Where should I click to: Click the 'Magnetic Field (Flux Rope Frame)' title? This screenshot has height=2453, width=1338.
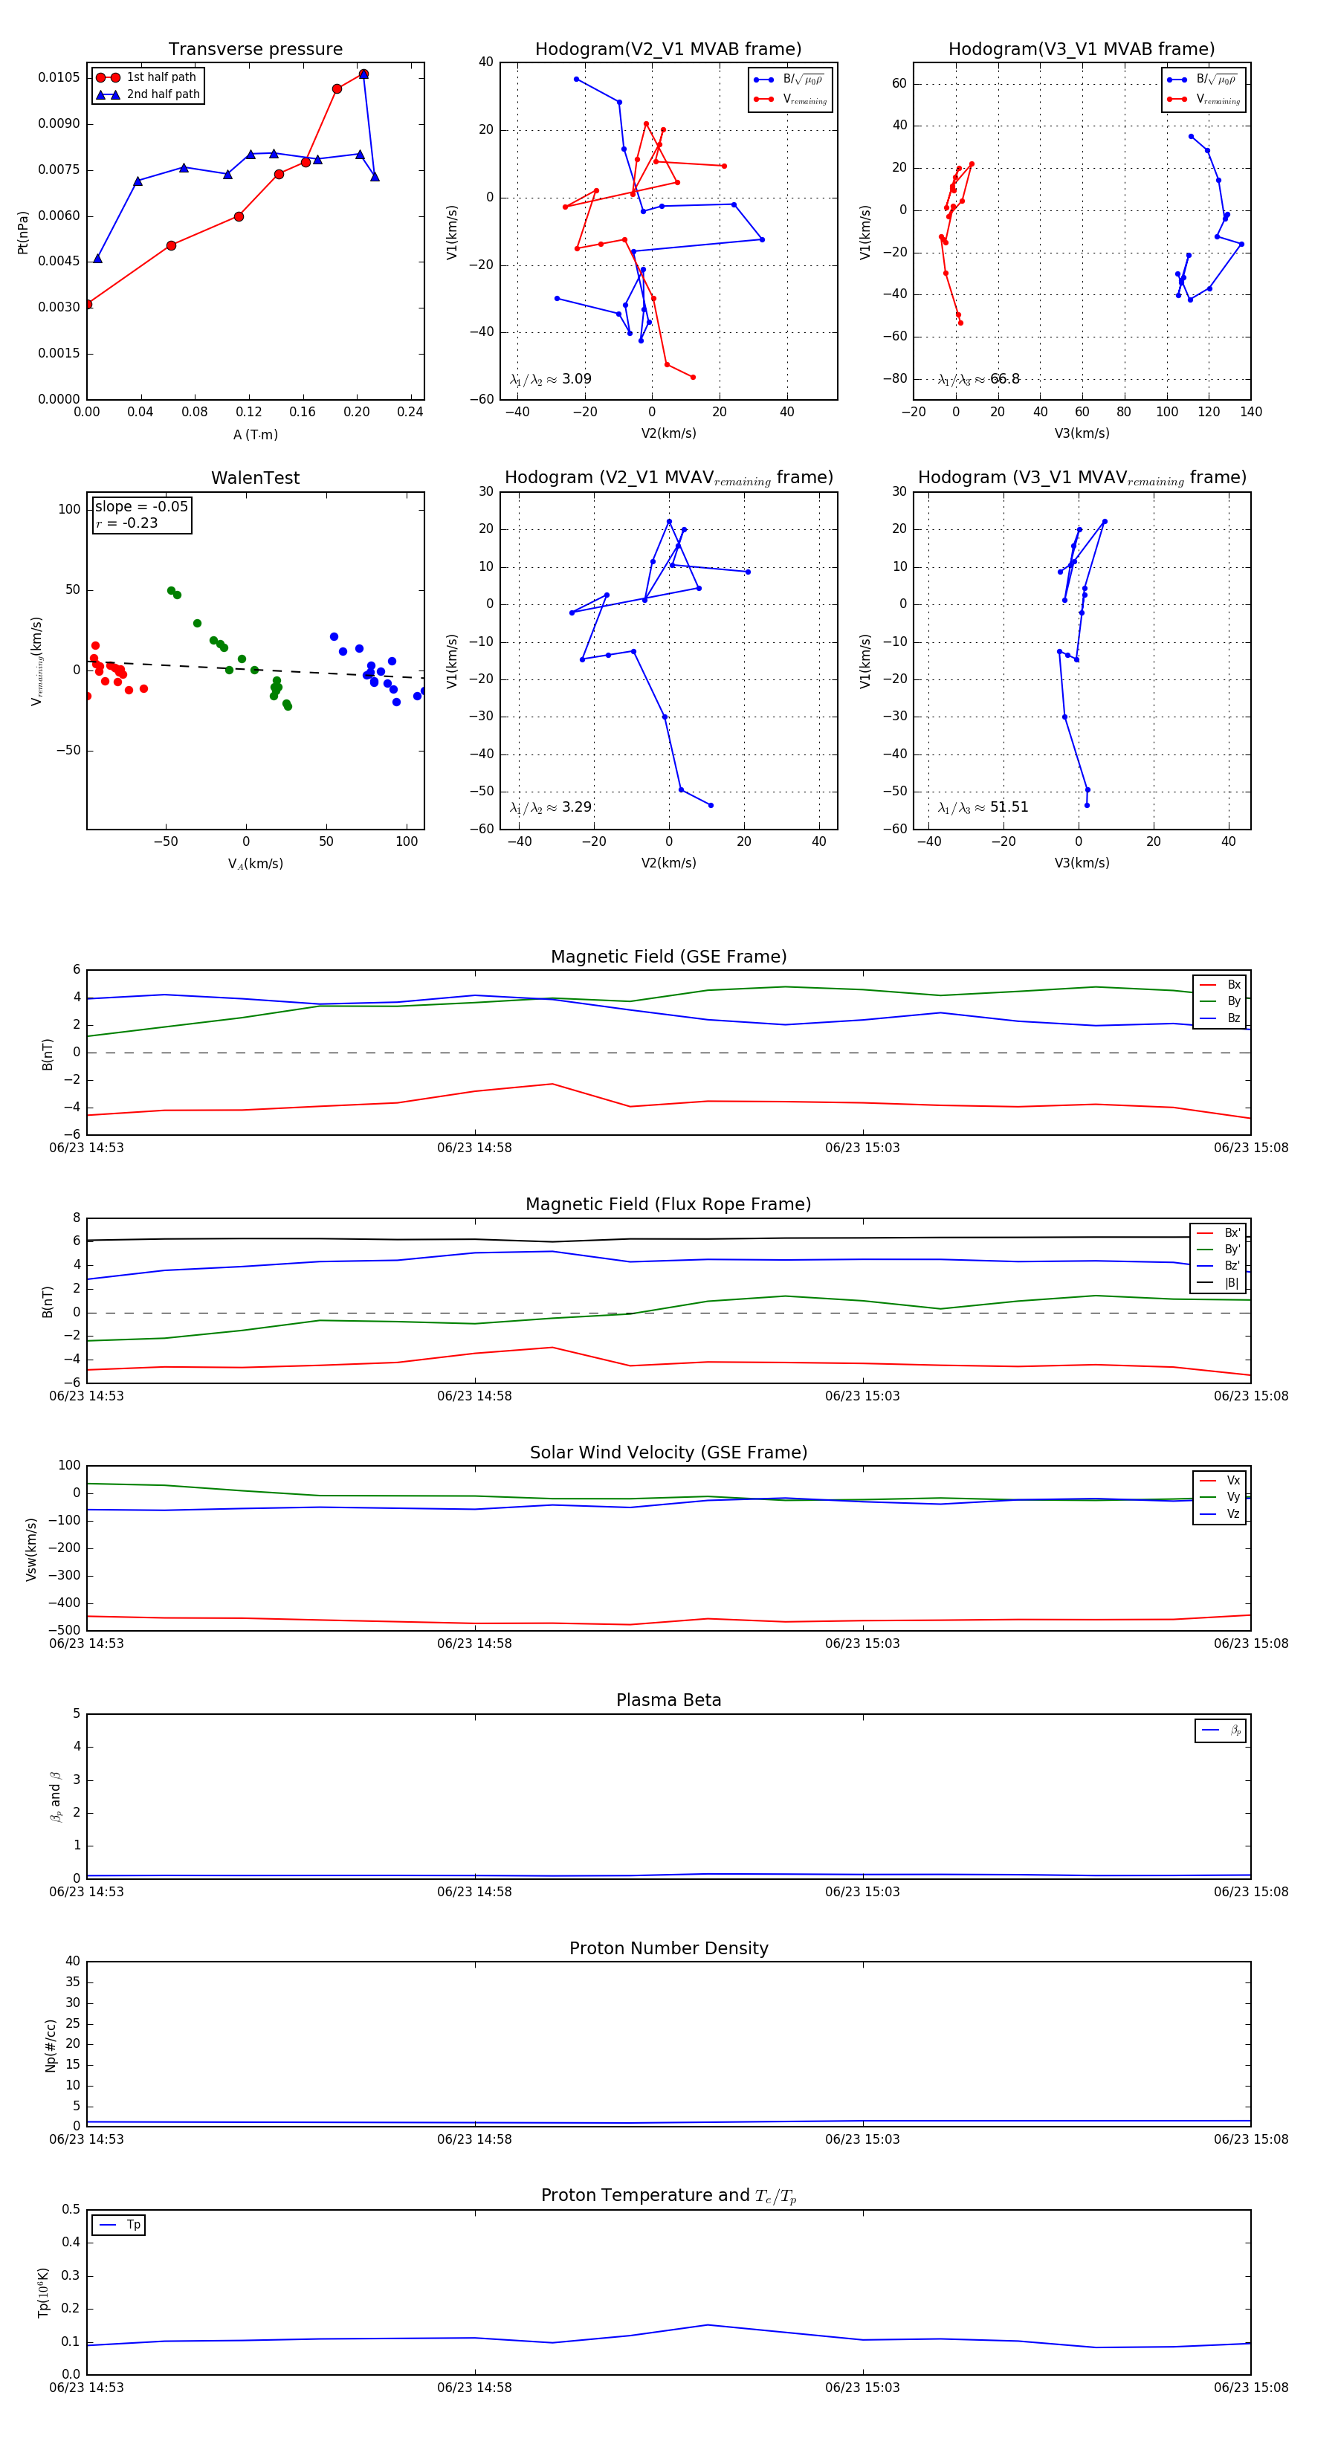click(x=668, y=1205)
